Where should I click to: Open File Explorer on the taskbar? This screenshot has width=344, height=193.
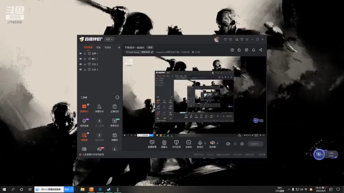click(83, 189)
